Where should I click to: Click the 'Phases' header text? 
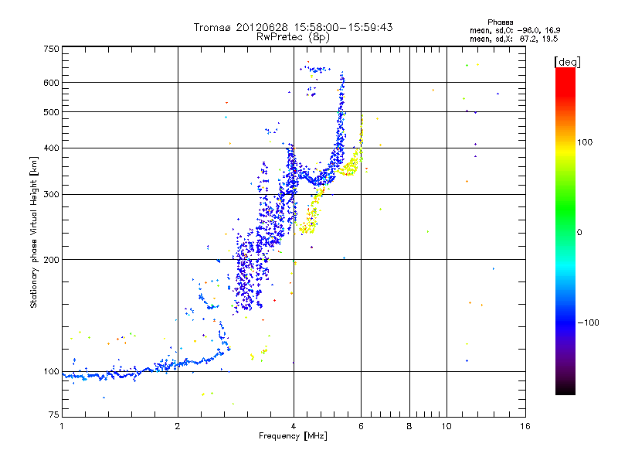(500, 22)
